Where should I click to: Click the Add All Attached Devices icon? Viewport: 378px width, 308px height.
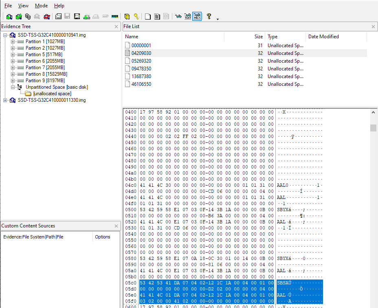pyautogui.click(x=18, y=17)
